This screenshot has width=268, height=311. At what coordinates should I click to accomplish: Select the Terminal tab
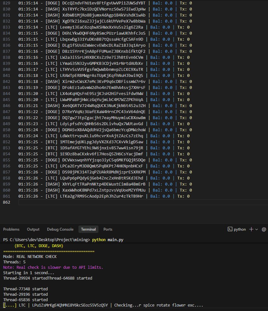pos(88,229)
